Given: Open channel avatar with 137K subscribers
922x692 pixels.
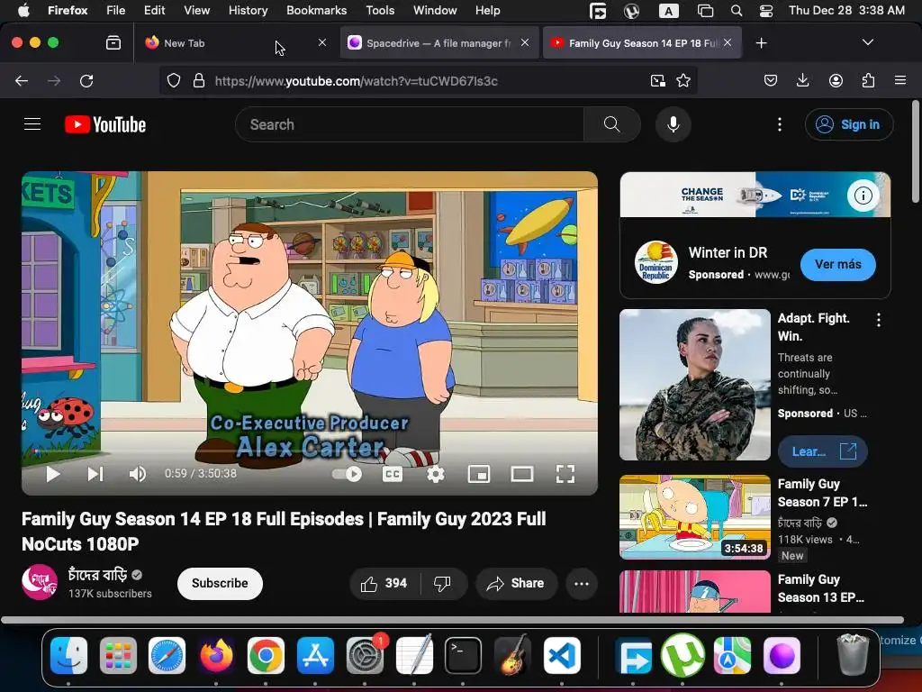Looking at the screenshot, I should [x=40, y=582].
